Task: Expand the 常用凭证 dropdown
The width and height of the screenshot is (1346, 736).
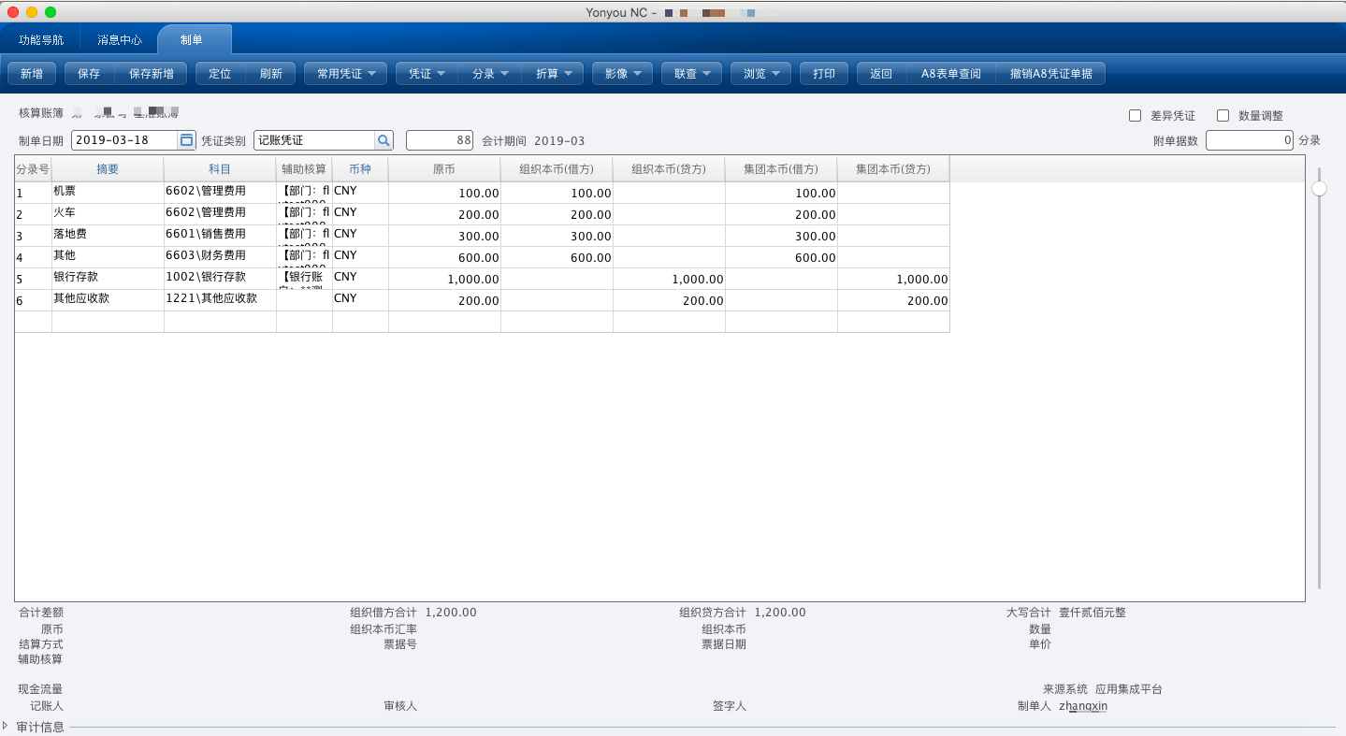Action: 345,74
